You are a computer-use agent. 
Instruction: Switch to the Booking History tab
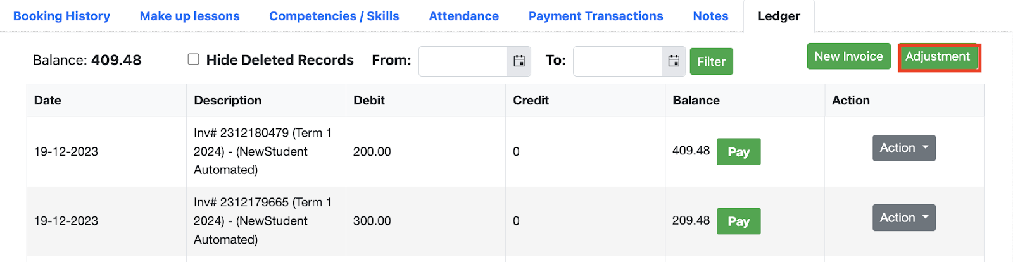point(61,16)
